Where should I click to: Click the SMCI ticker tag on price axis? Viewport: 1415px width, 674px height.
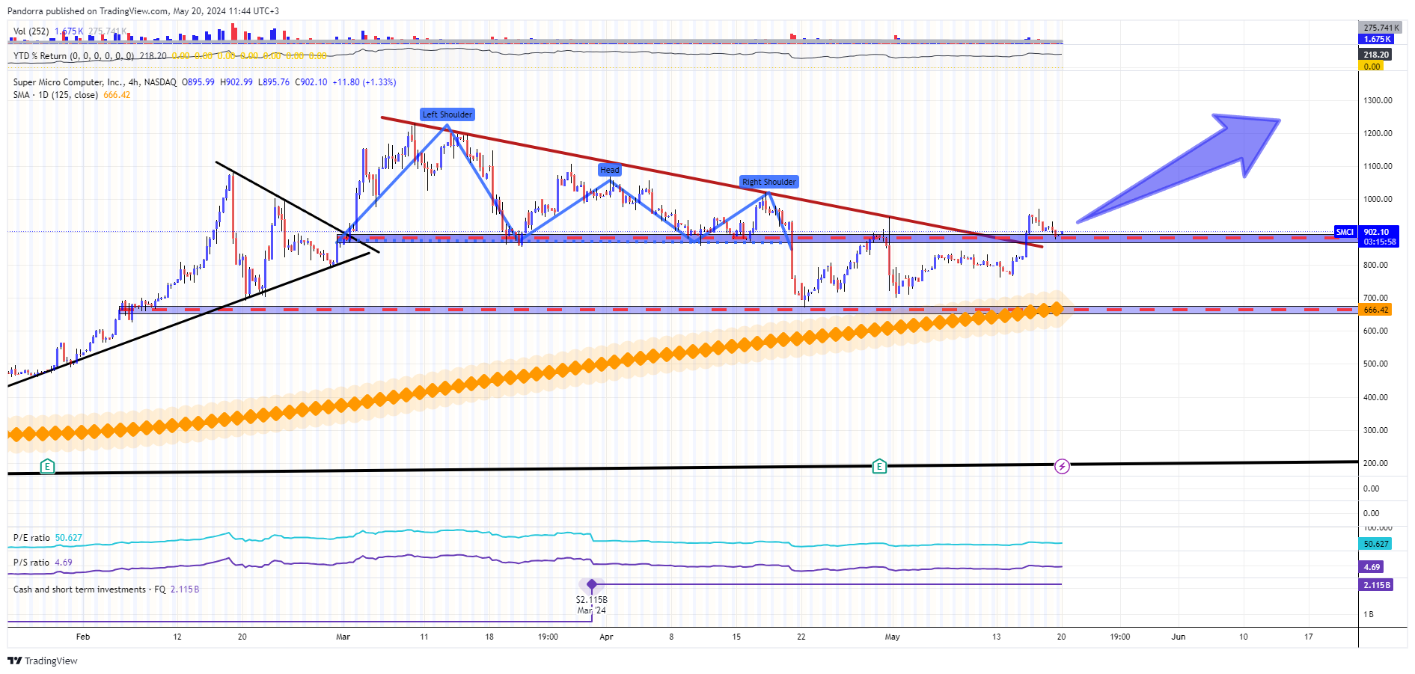1345,232
